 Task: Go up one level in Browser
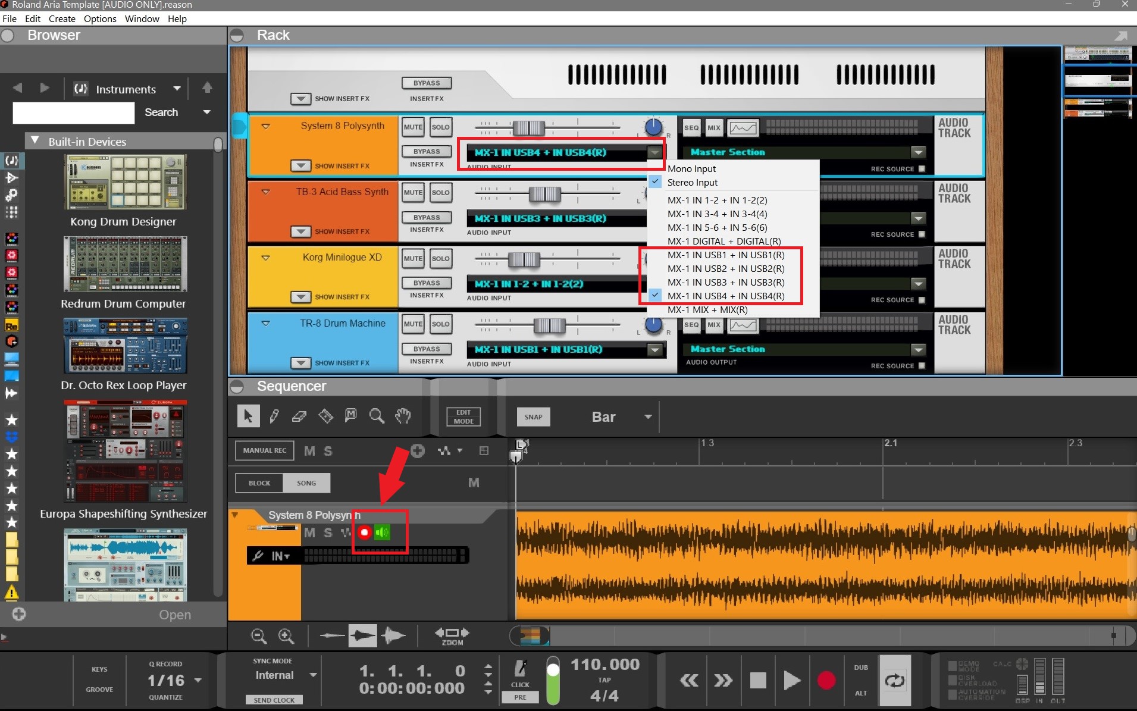207,88
